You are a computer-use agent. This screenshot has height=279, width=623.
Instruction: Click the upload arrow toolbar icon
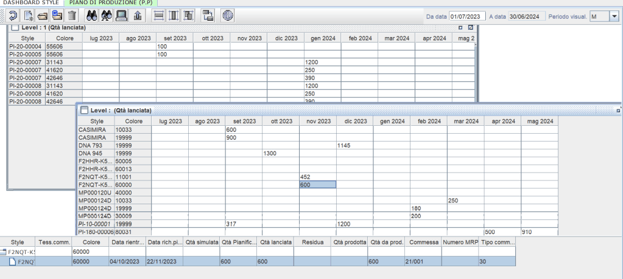(x=137, y=16)
